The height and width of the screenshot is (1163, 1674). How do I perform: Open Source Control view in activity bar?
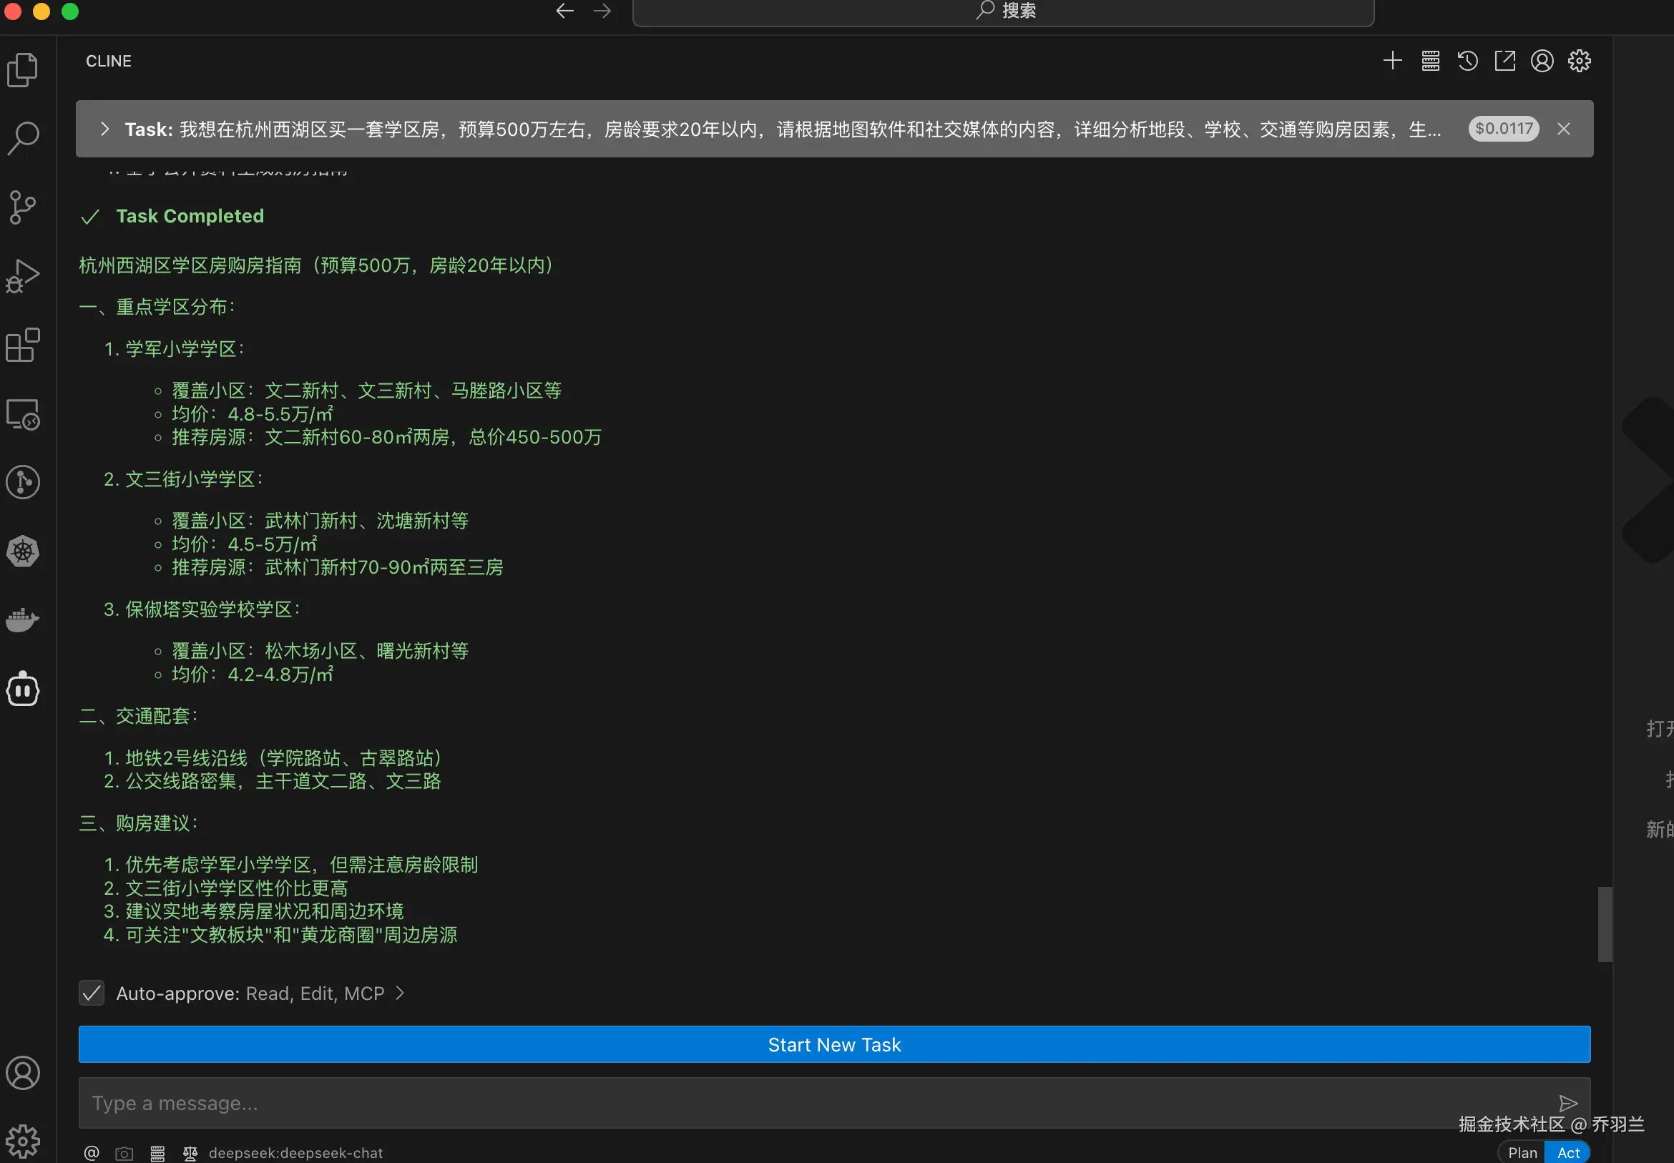pos(23,207)
